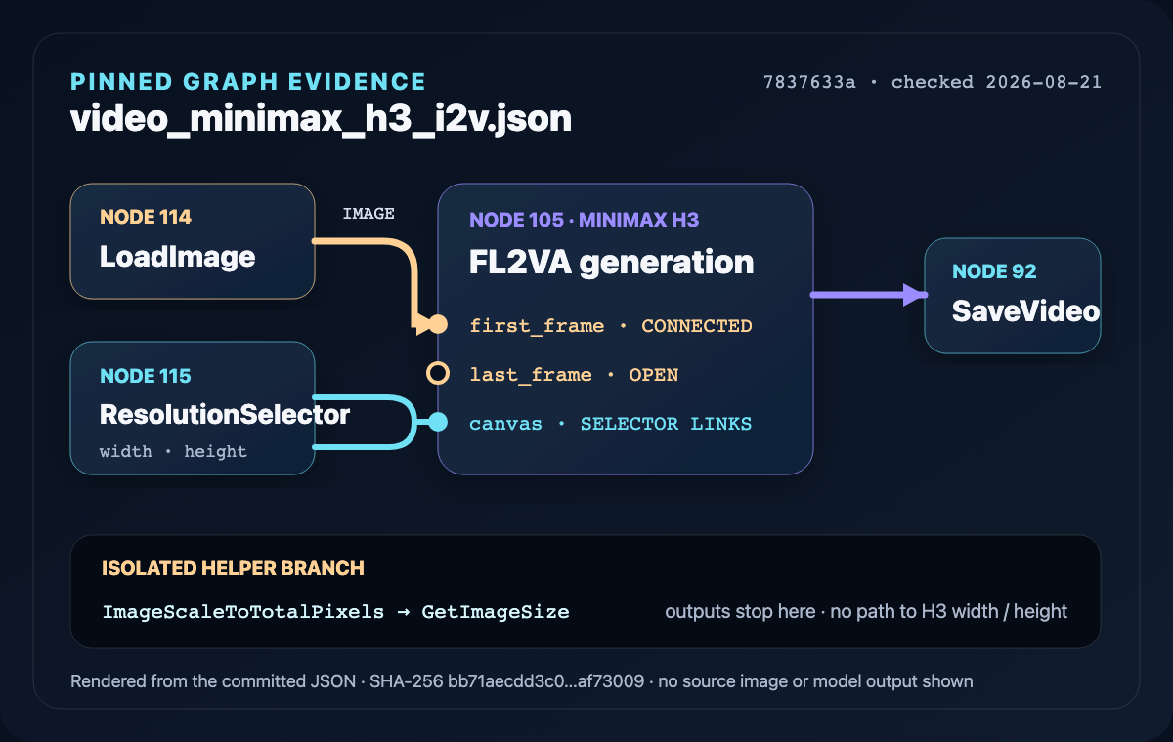The image size is (1173, 742).
Task: Click the canvas input socket dot
Action: [x=438, y=422]
